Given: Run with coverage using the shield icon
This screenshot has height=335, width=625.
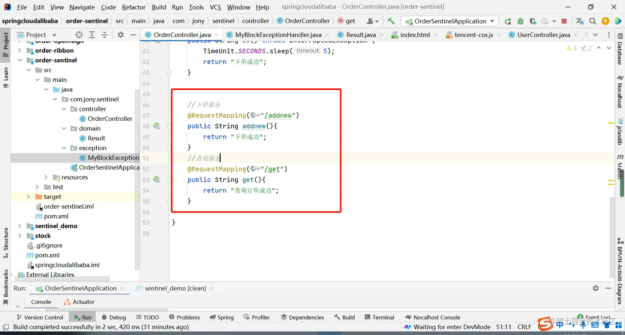Looking at the screenshot, I should click(533, 21).
